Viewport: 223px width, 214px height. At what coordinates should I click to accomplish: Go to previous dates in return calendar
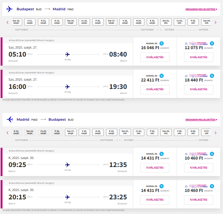[7, 133]
